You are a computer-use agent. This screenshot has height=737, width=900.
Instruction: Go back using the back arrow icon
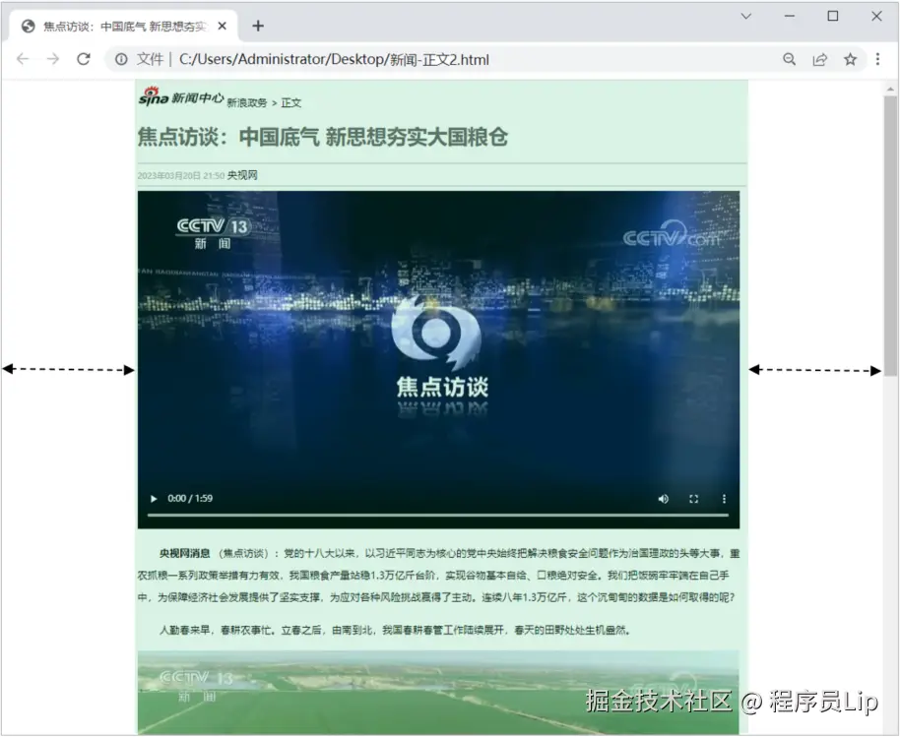tap(23, 59)
